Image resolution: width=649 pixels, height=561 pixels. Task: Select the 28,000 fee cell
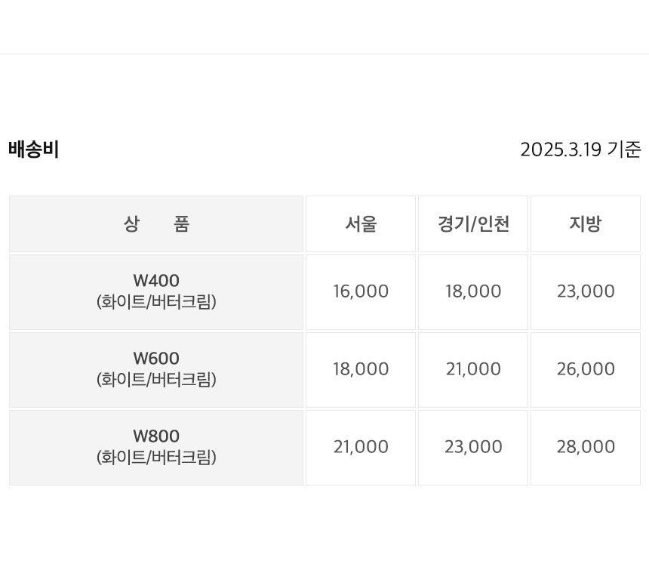pos(586,448)
